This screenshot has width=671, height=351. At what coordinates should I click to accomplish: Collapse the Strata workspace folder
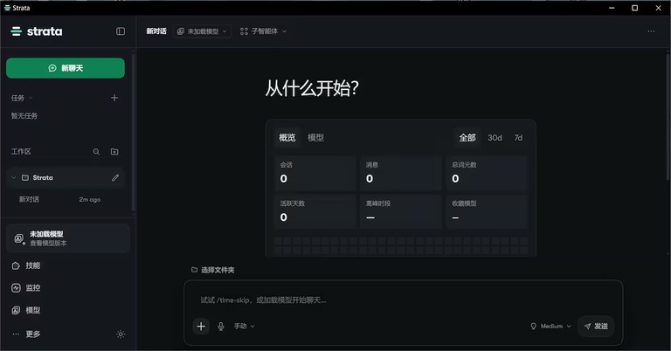tap(14, 177)
